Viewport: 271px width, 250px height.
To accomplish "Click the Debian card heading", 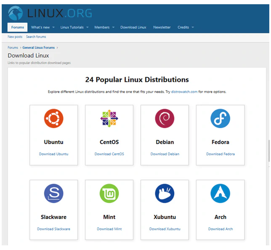I will coord(165,142).
